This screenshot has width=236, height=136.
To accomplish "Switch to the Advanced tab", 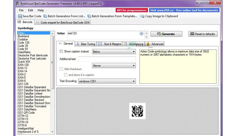I will pos(155,44).
